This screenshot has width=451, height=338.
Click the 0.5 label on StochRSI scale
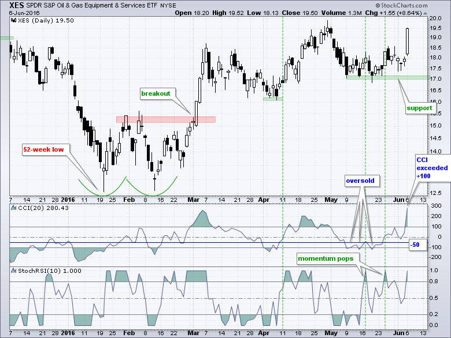click(434, 298)
